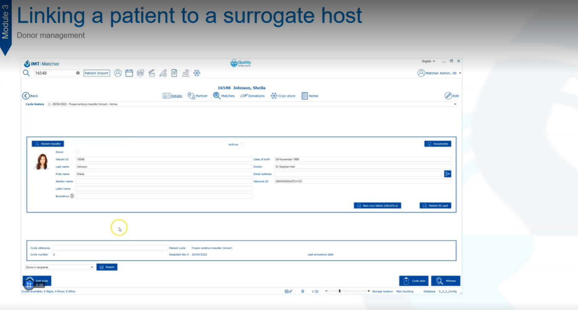
Task: Click the Biometrics fingerprint icon
Action: click(x=72, y=196)
